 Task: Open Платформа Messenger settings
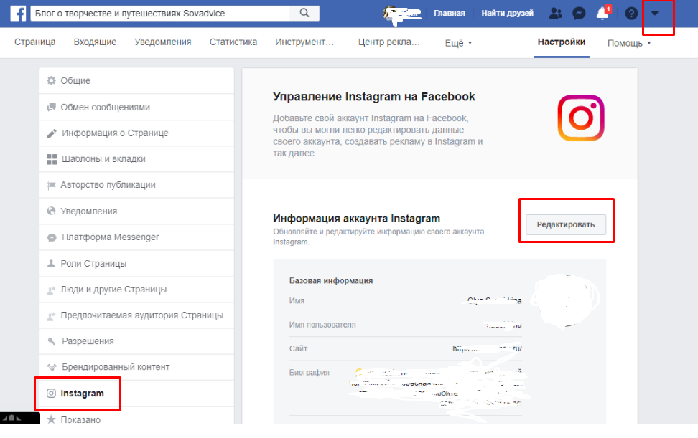point(136,237)
